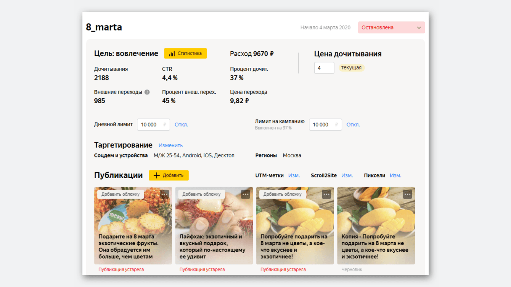511x287 pixels.
Task: Open the 'Попробуйте подарить' mango publication card
Action: pos(295,226)
